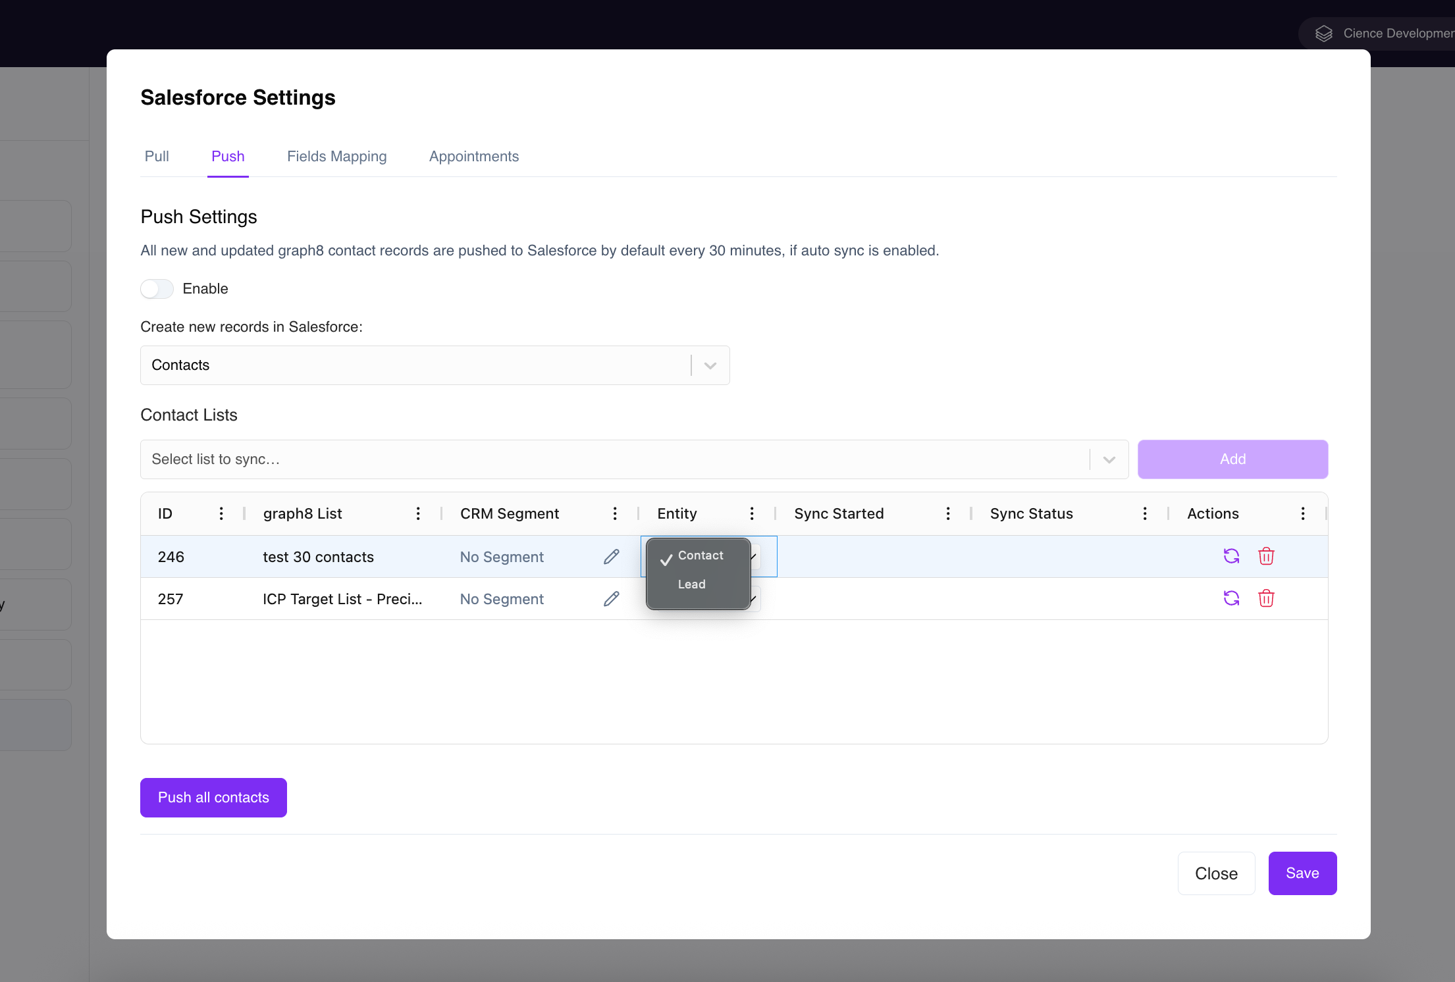The image size is (1455, 982).
Task: Click the Push all contacts button
Action: [x=213, y=798]
